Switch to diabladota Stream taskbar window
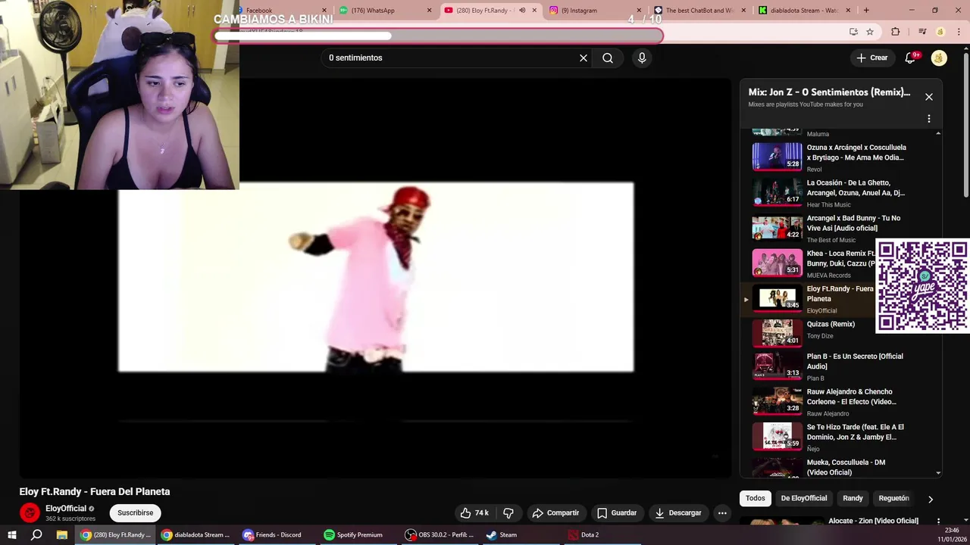 [x=196, y=534]
